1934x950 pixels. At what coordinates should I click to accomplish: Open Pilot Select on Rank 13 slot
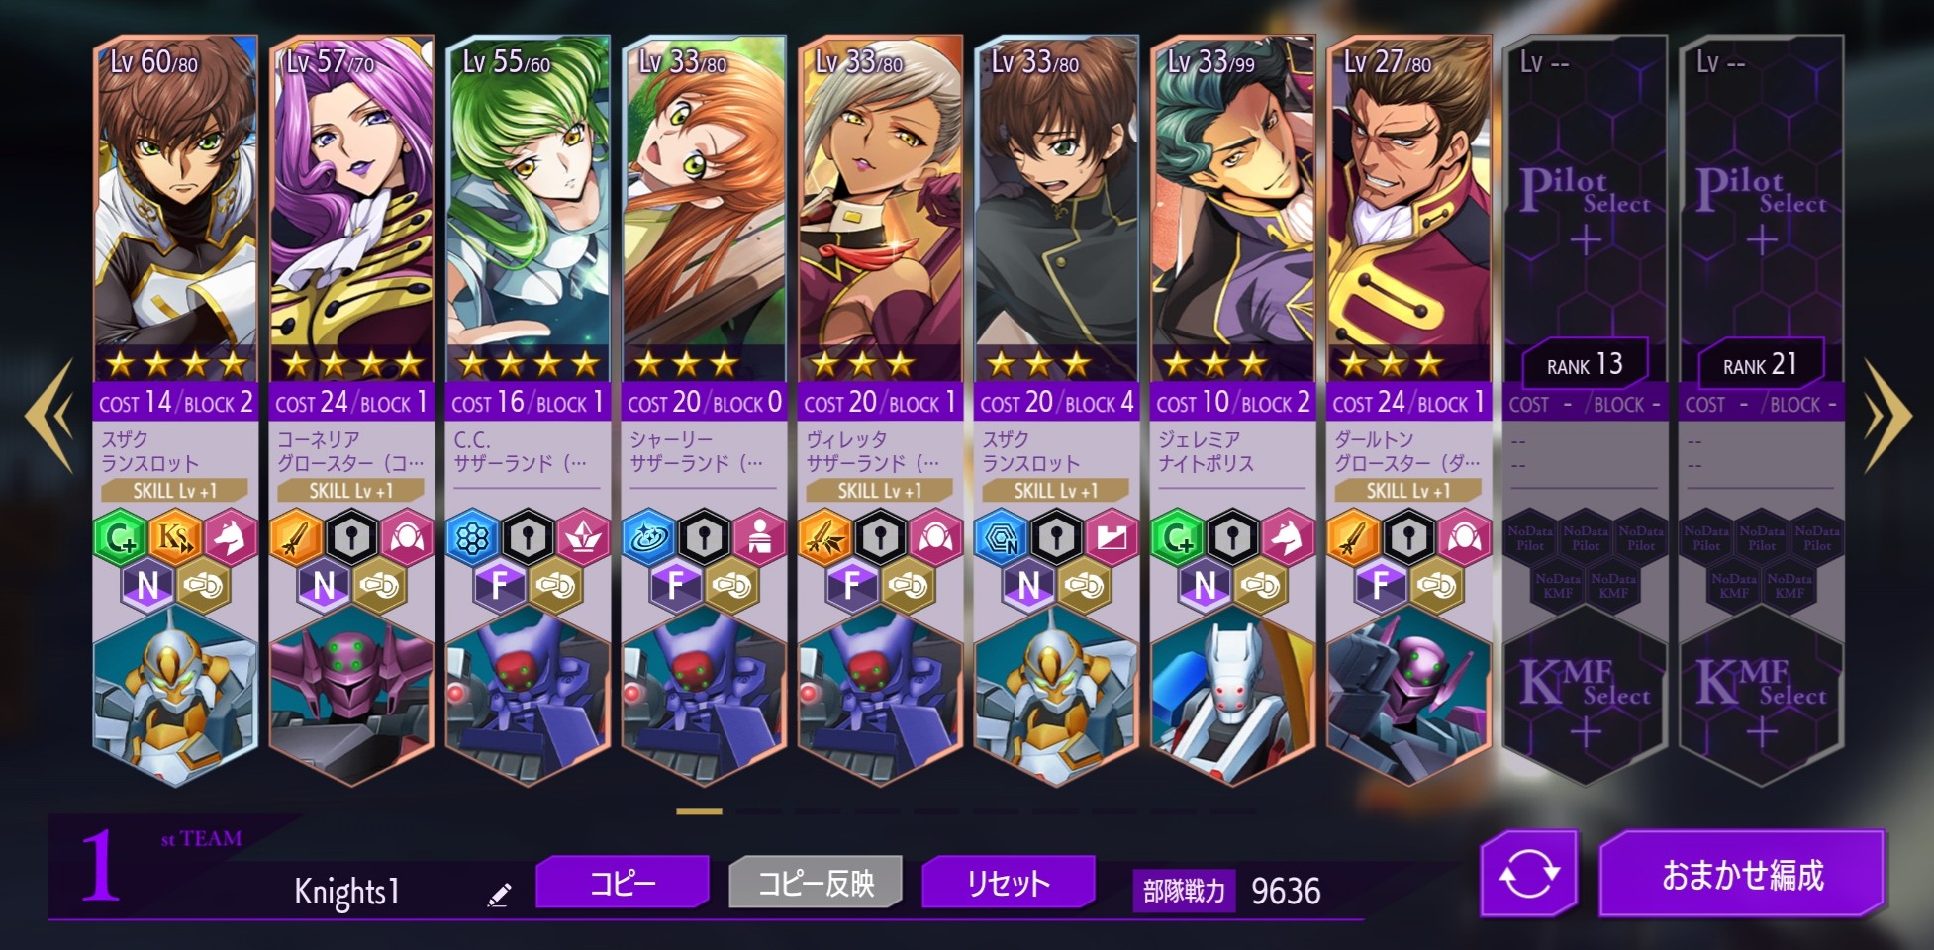1585,208
